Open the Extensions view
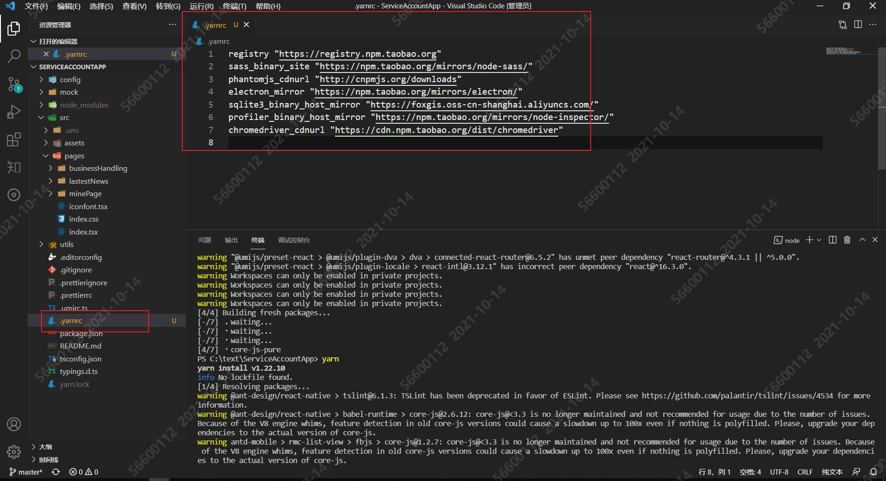Screen dimensions: 886x481 click(x=14, y=139)
